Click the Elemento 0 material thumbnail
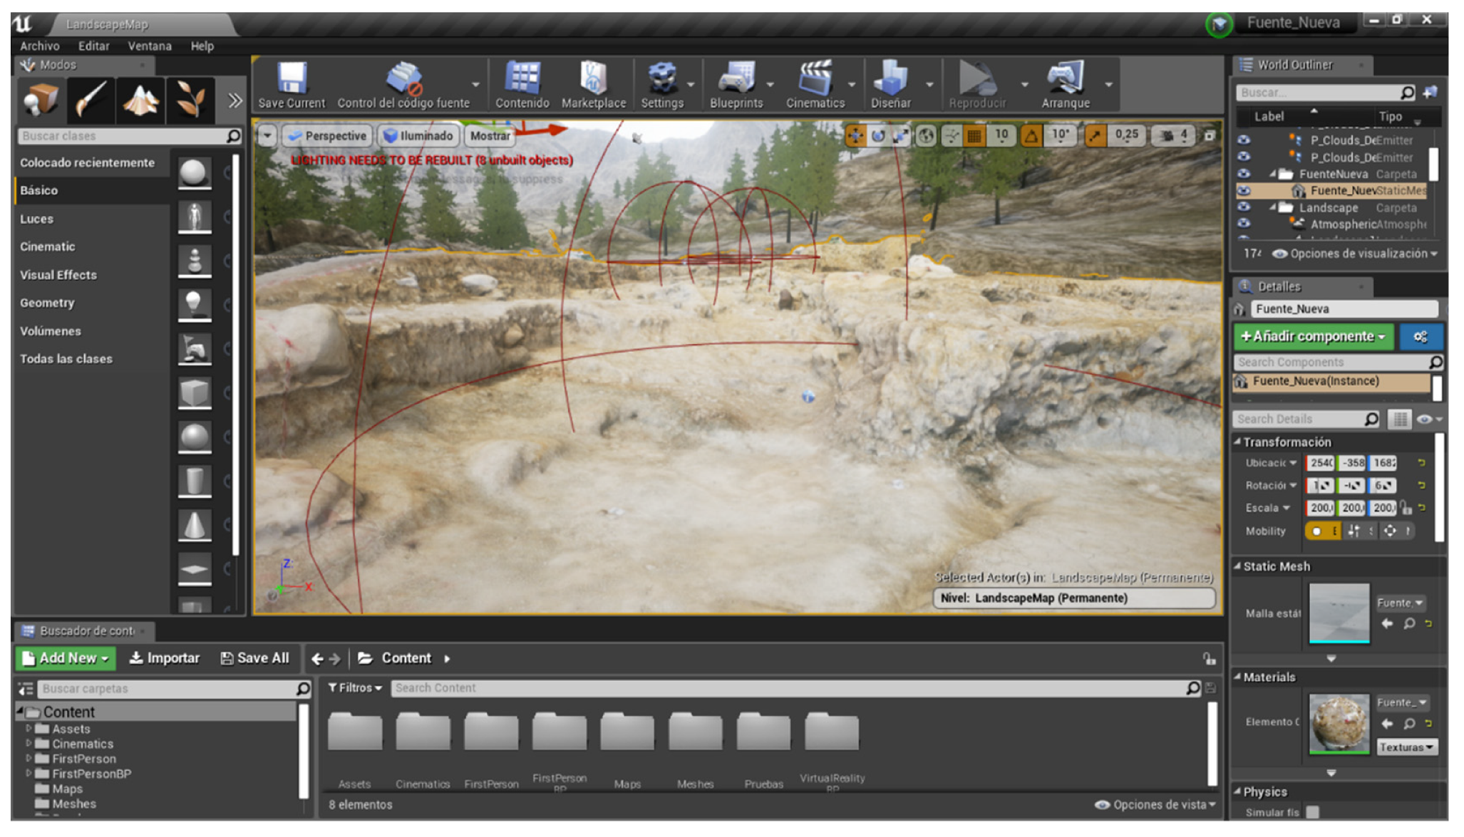Image resolution: width=1464 pixels, height=837 pixels. [x=1339, y=723]
